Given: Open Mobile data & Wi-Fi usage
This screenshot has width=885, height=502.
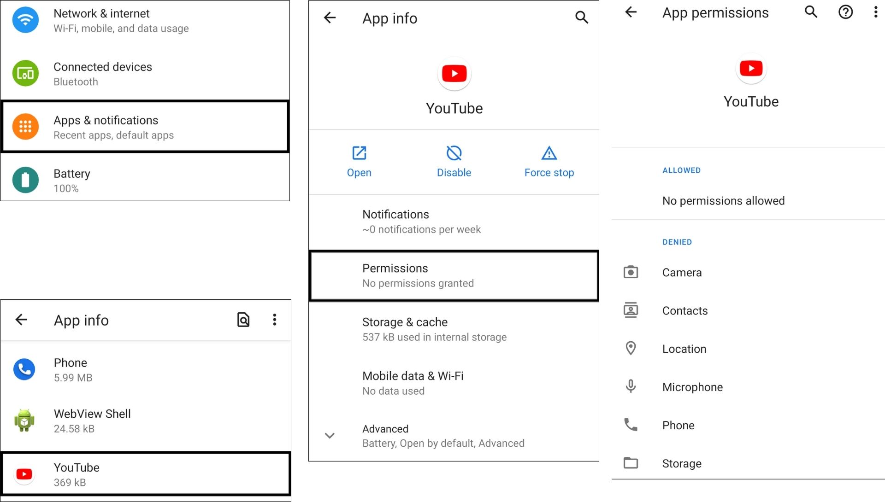Looking at the screenshot, I should (454, 383).
